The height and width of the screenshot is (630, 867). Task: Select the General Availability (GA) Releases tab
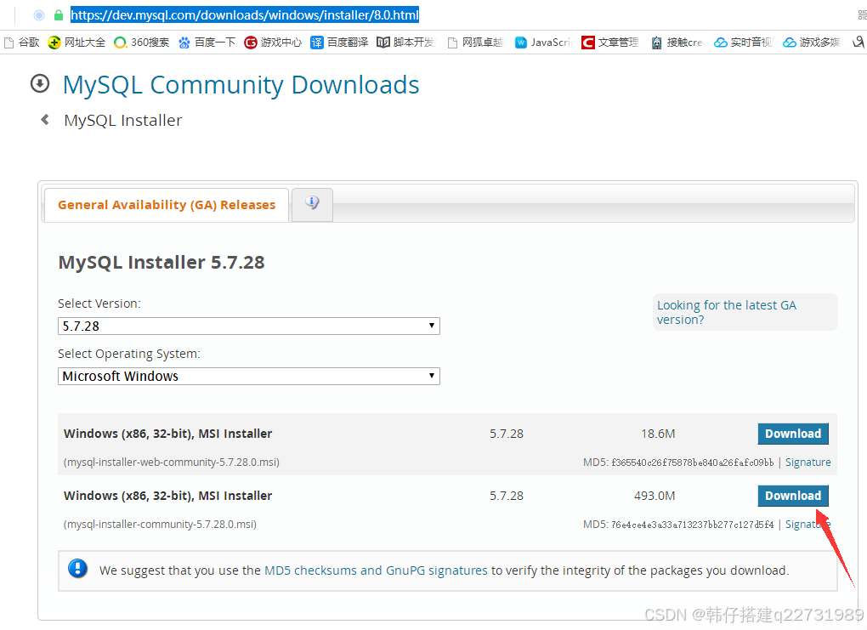pyautogui.click(x=167, y=205)
